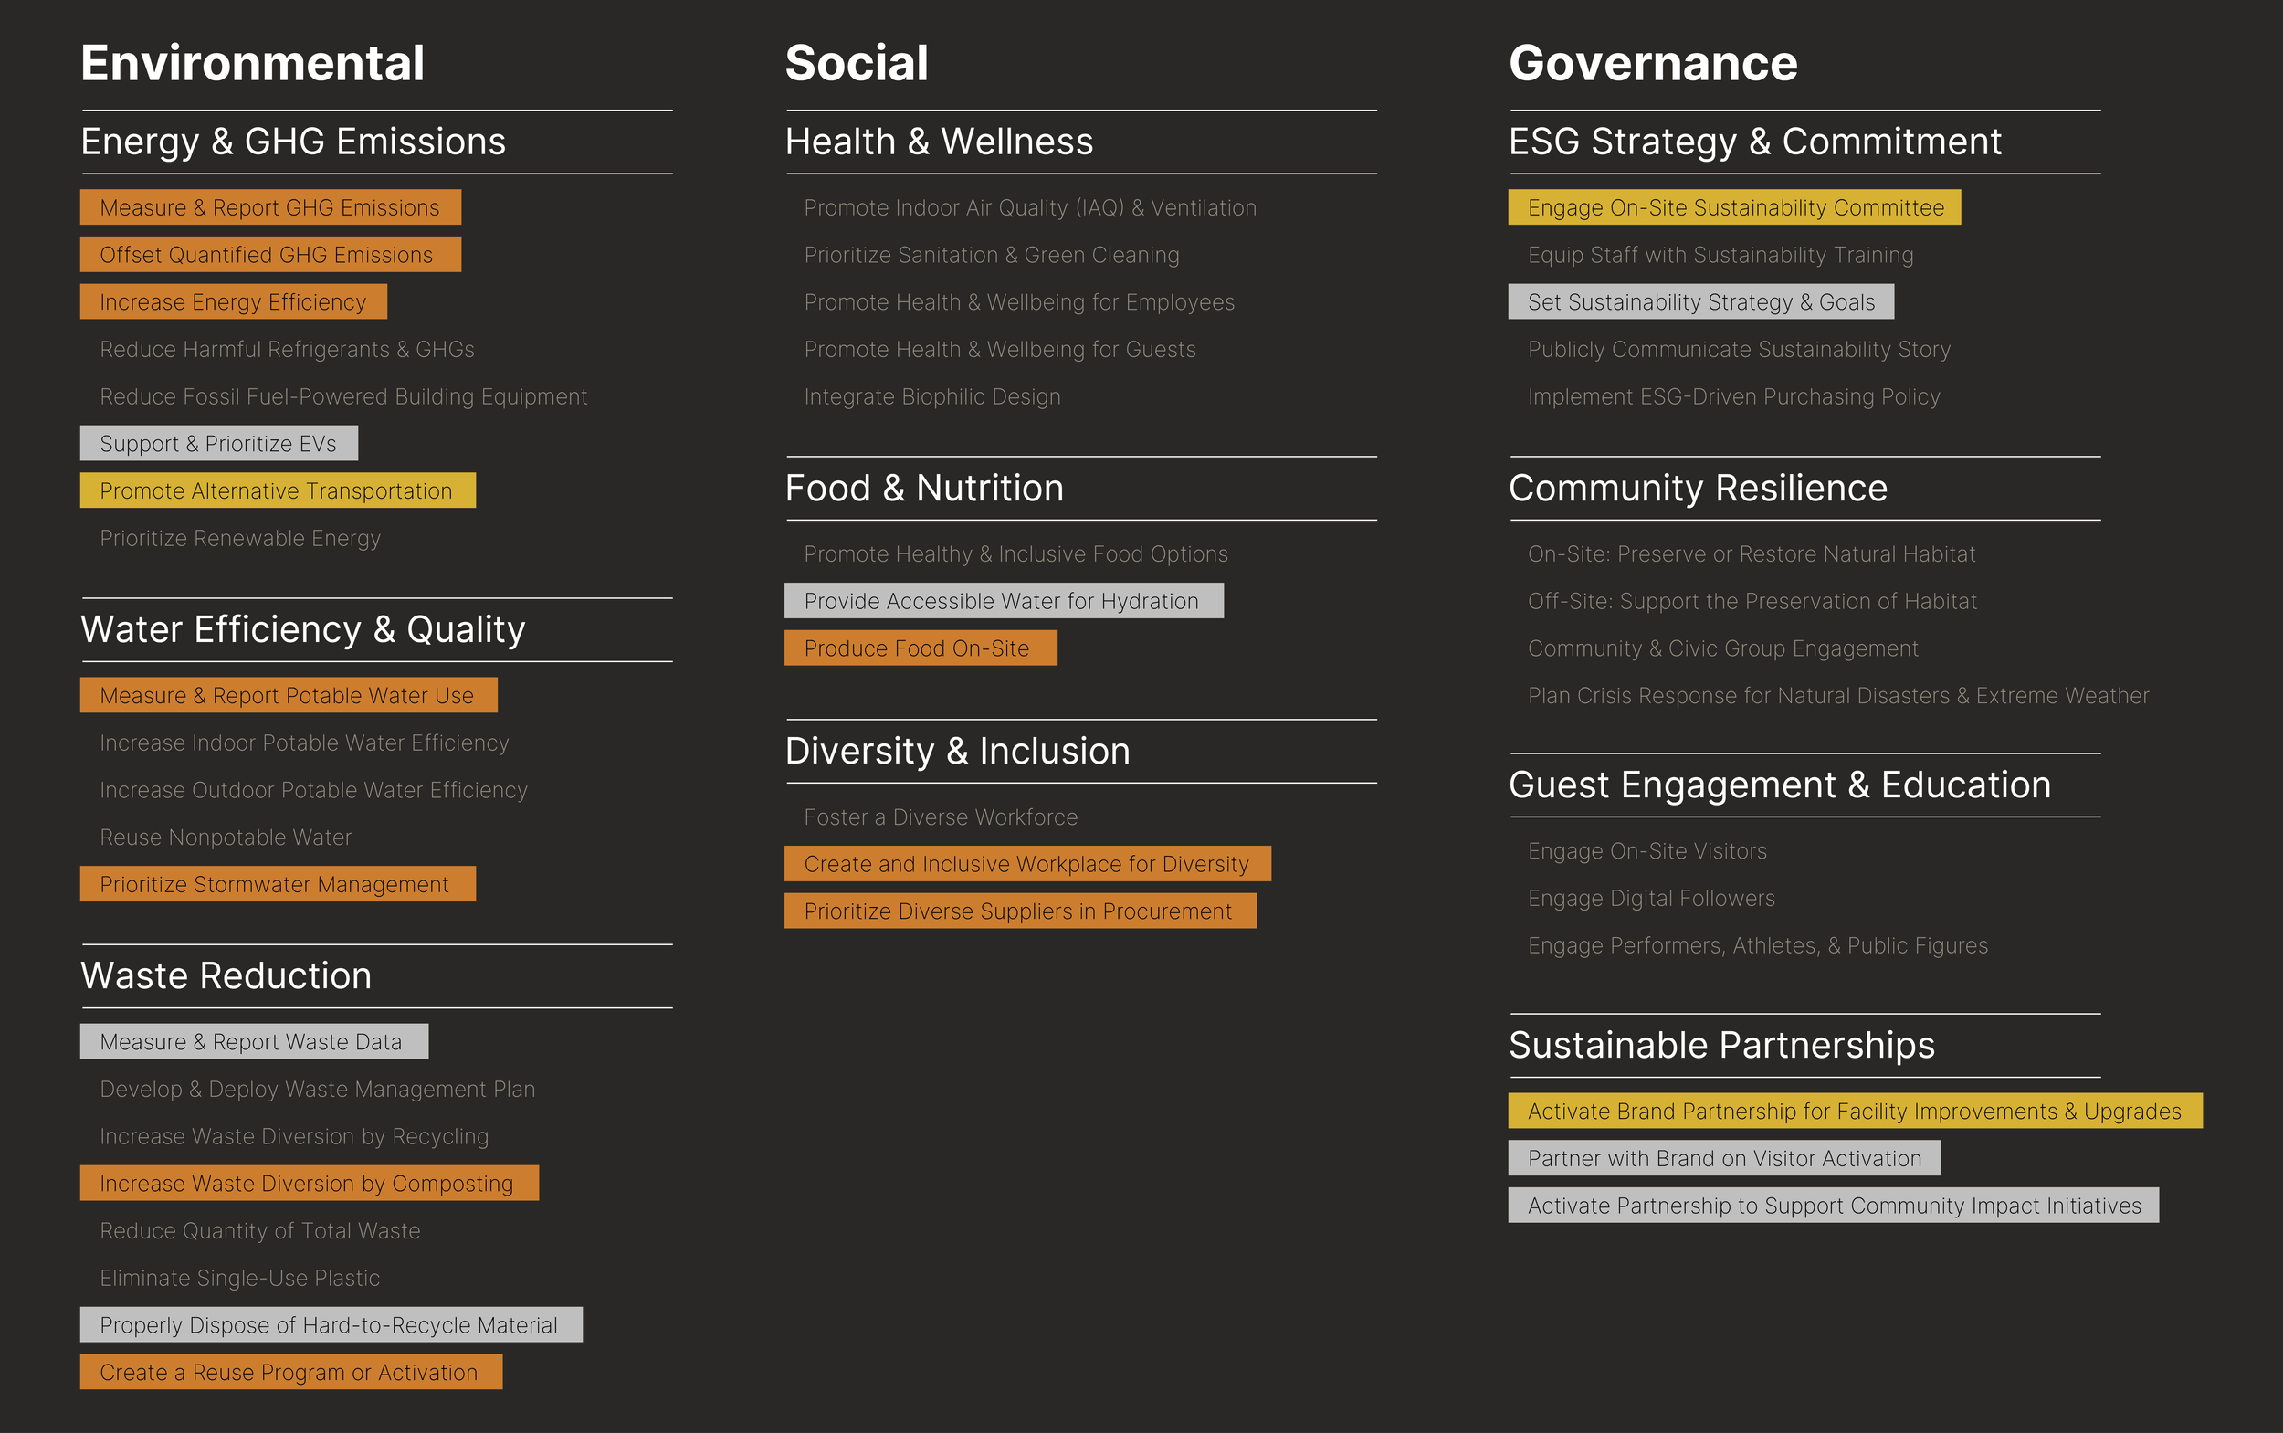Viewport: 2283px width, 1433px height.
Task: Click Set Sustainability Strategy & Goals
Action: 1700,301
